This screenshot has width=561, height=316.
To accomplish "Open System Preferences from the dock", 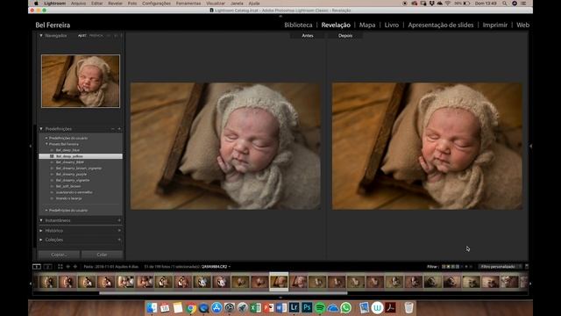I will point(230,307).
